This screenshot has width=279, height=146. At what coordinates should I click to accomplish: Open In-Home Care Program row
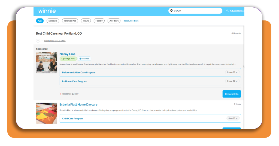[x=150, y=81]
